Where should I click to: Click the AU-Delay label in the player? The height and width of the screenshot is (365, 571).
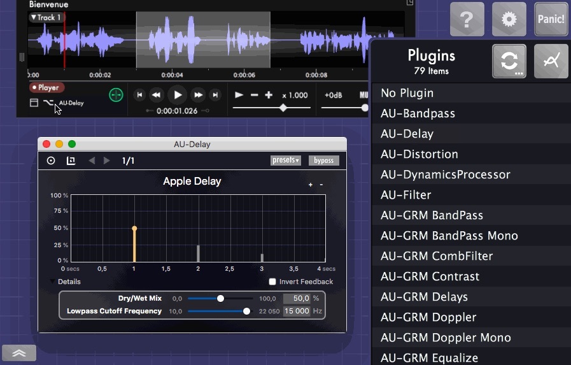pos(71,103)
